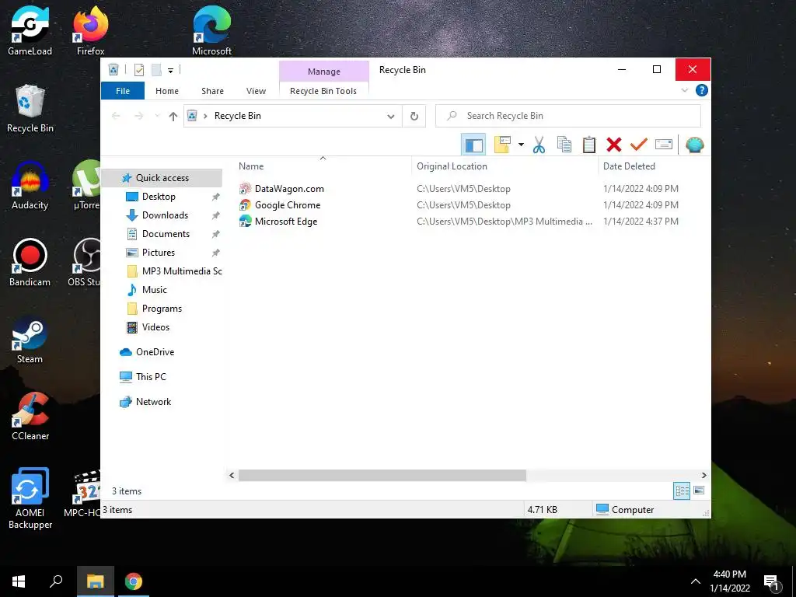Click the Rename toolbar icon

point(664,145)
